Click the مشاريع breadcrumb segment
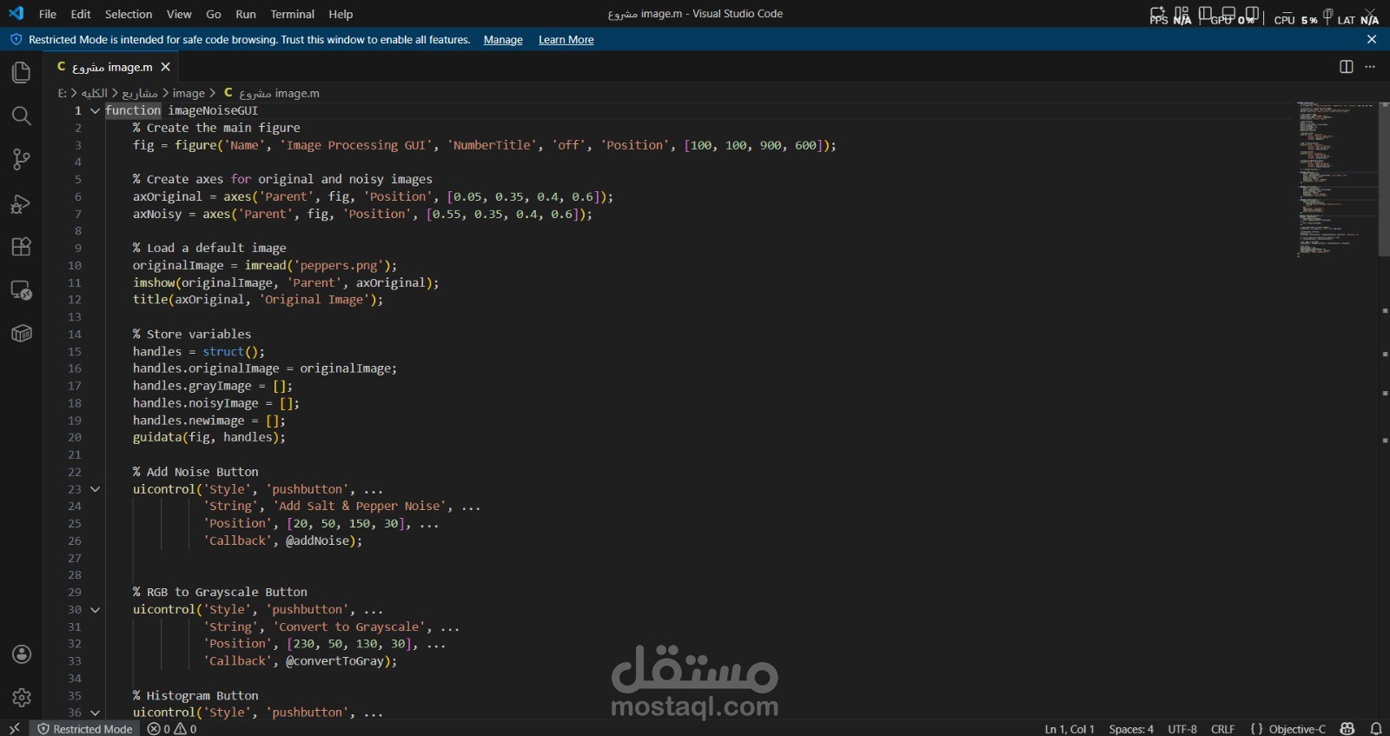The image size is (1390, 736). (x=139, y=93)
